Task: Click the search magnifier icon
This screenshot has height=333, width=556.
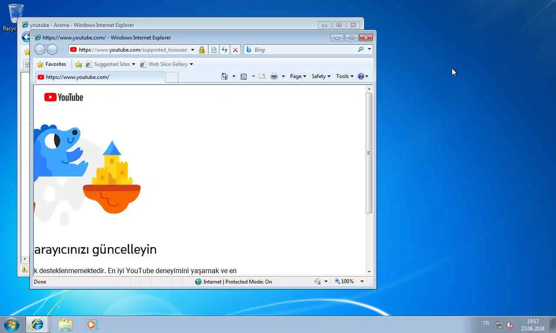Action: pos(361,49)
